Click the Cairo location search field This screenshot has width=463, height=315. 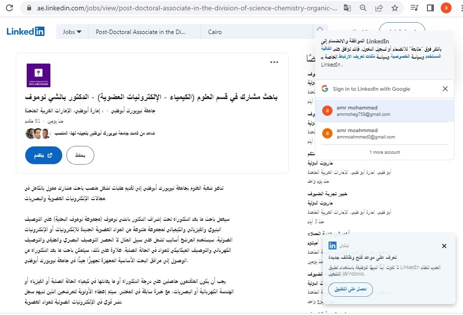[x=257, y=32]
